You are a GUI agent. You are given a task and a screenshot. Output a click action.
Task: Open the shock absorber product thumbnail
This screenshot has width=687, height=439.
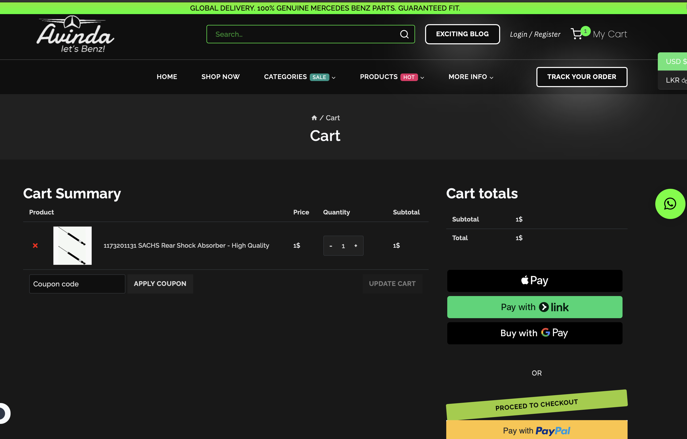pyautogui.click(x=73, y=246)
